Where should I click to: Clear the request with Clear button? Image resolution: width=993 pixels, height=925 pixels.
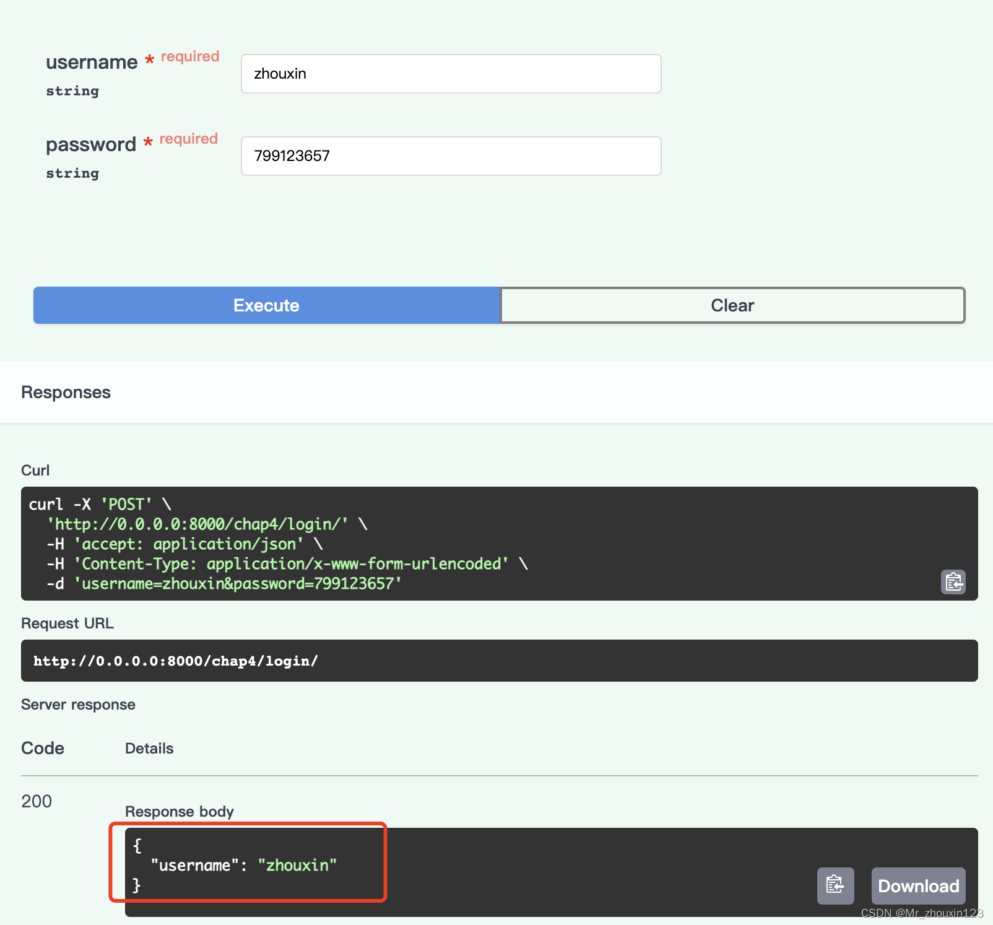(x=733, y=305)
